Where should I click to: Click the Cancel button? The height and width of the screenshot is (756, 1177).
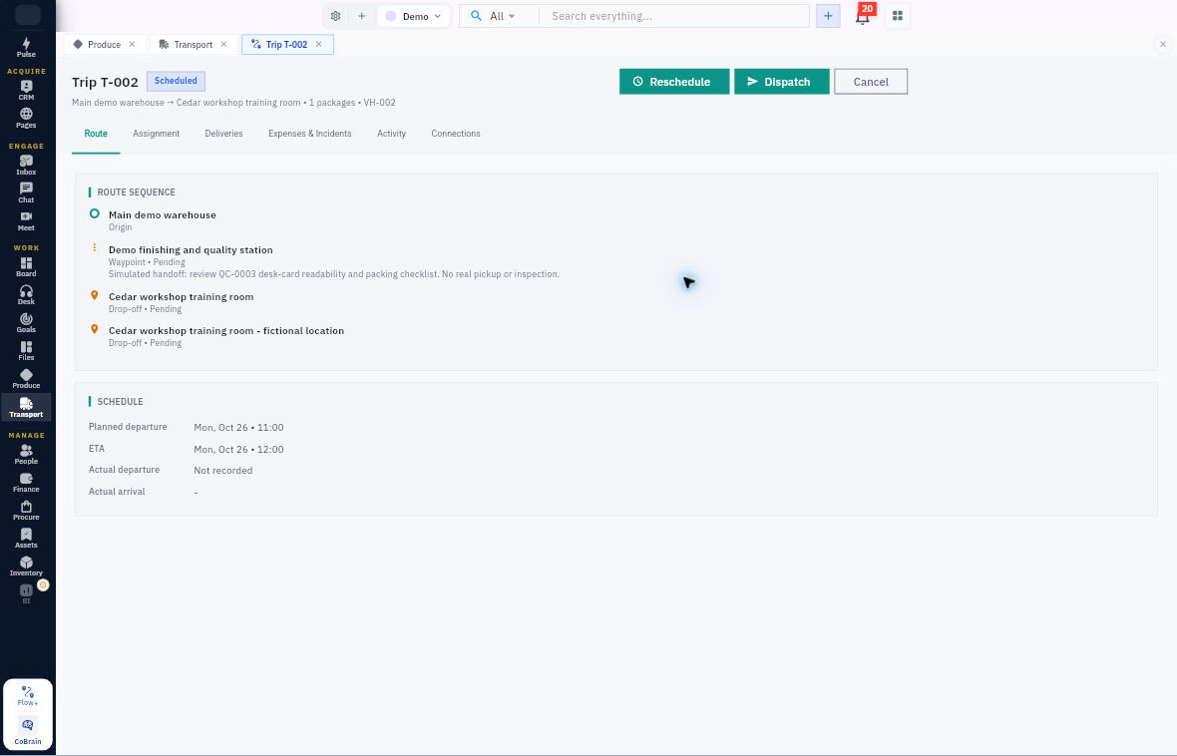871,81
